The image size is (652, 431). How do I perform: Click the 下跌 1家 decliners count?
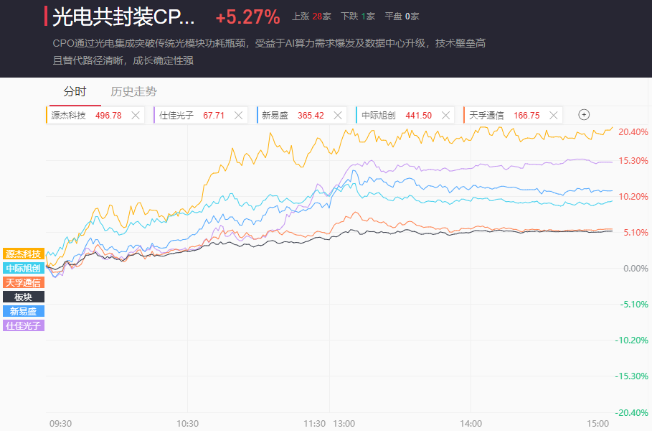tap(358, 17)
